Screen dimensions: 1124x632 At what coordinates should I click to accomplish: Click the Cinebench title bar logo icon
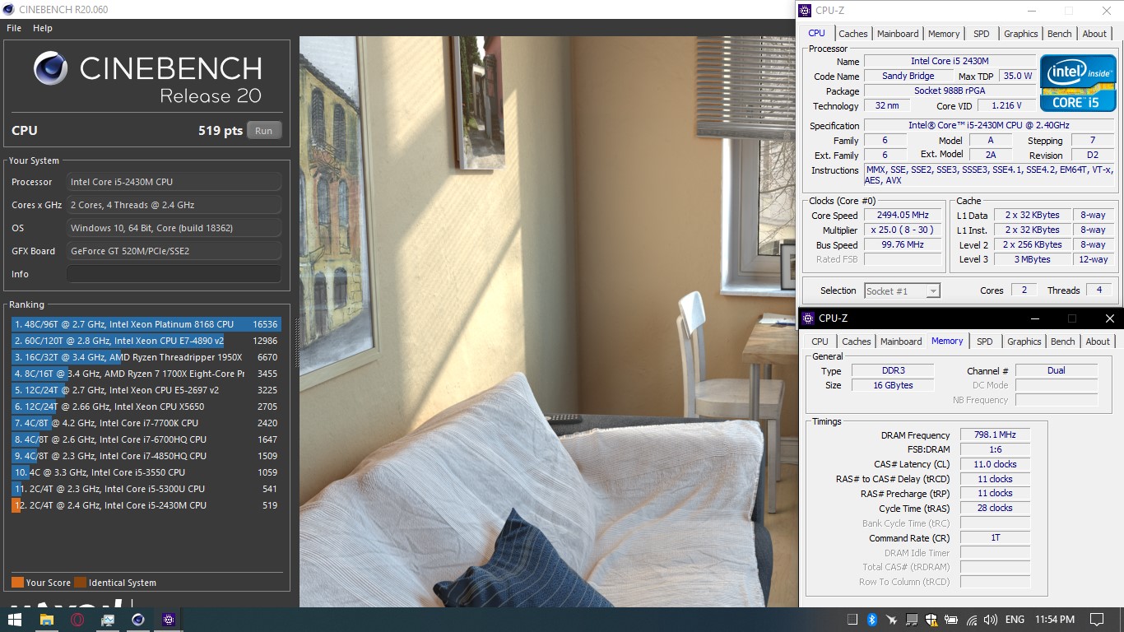[9, 9]
